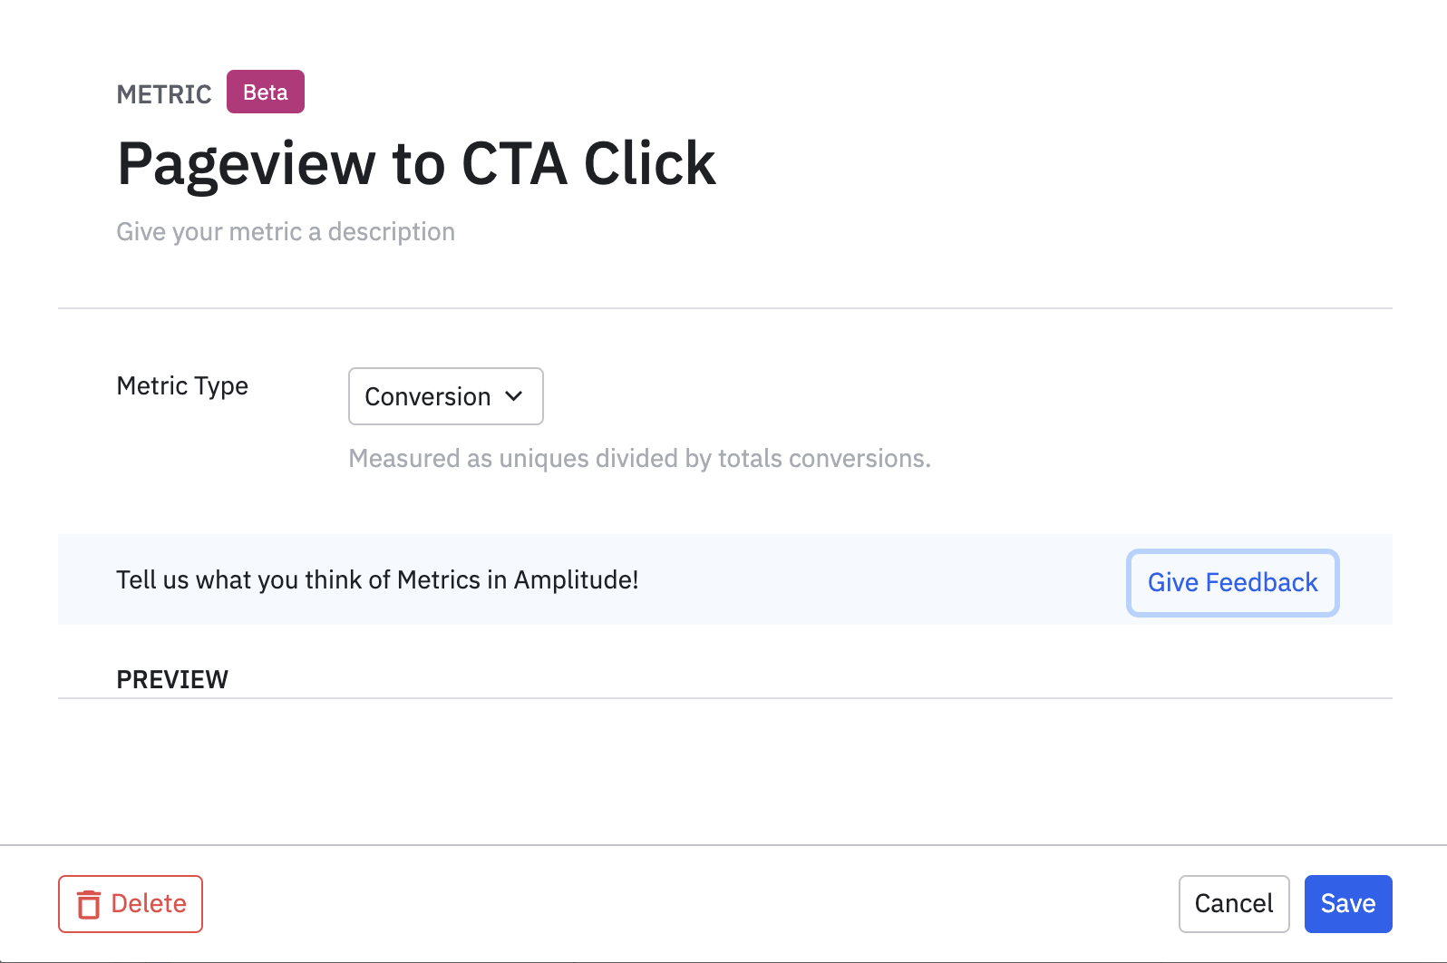Cancel the metric edits
Image resolution: width=1447 pixels, height=963 pixels.
1233,903
